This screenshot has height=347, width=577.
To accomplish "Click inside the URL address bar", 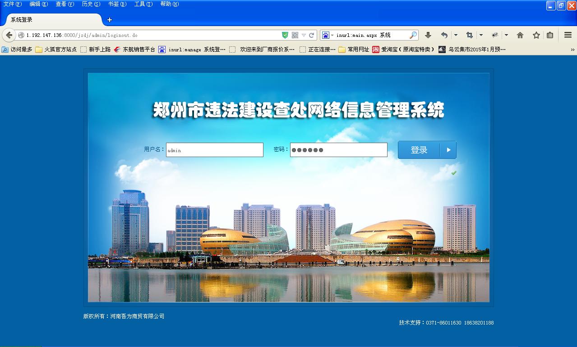I will coord(153,35).
